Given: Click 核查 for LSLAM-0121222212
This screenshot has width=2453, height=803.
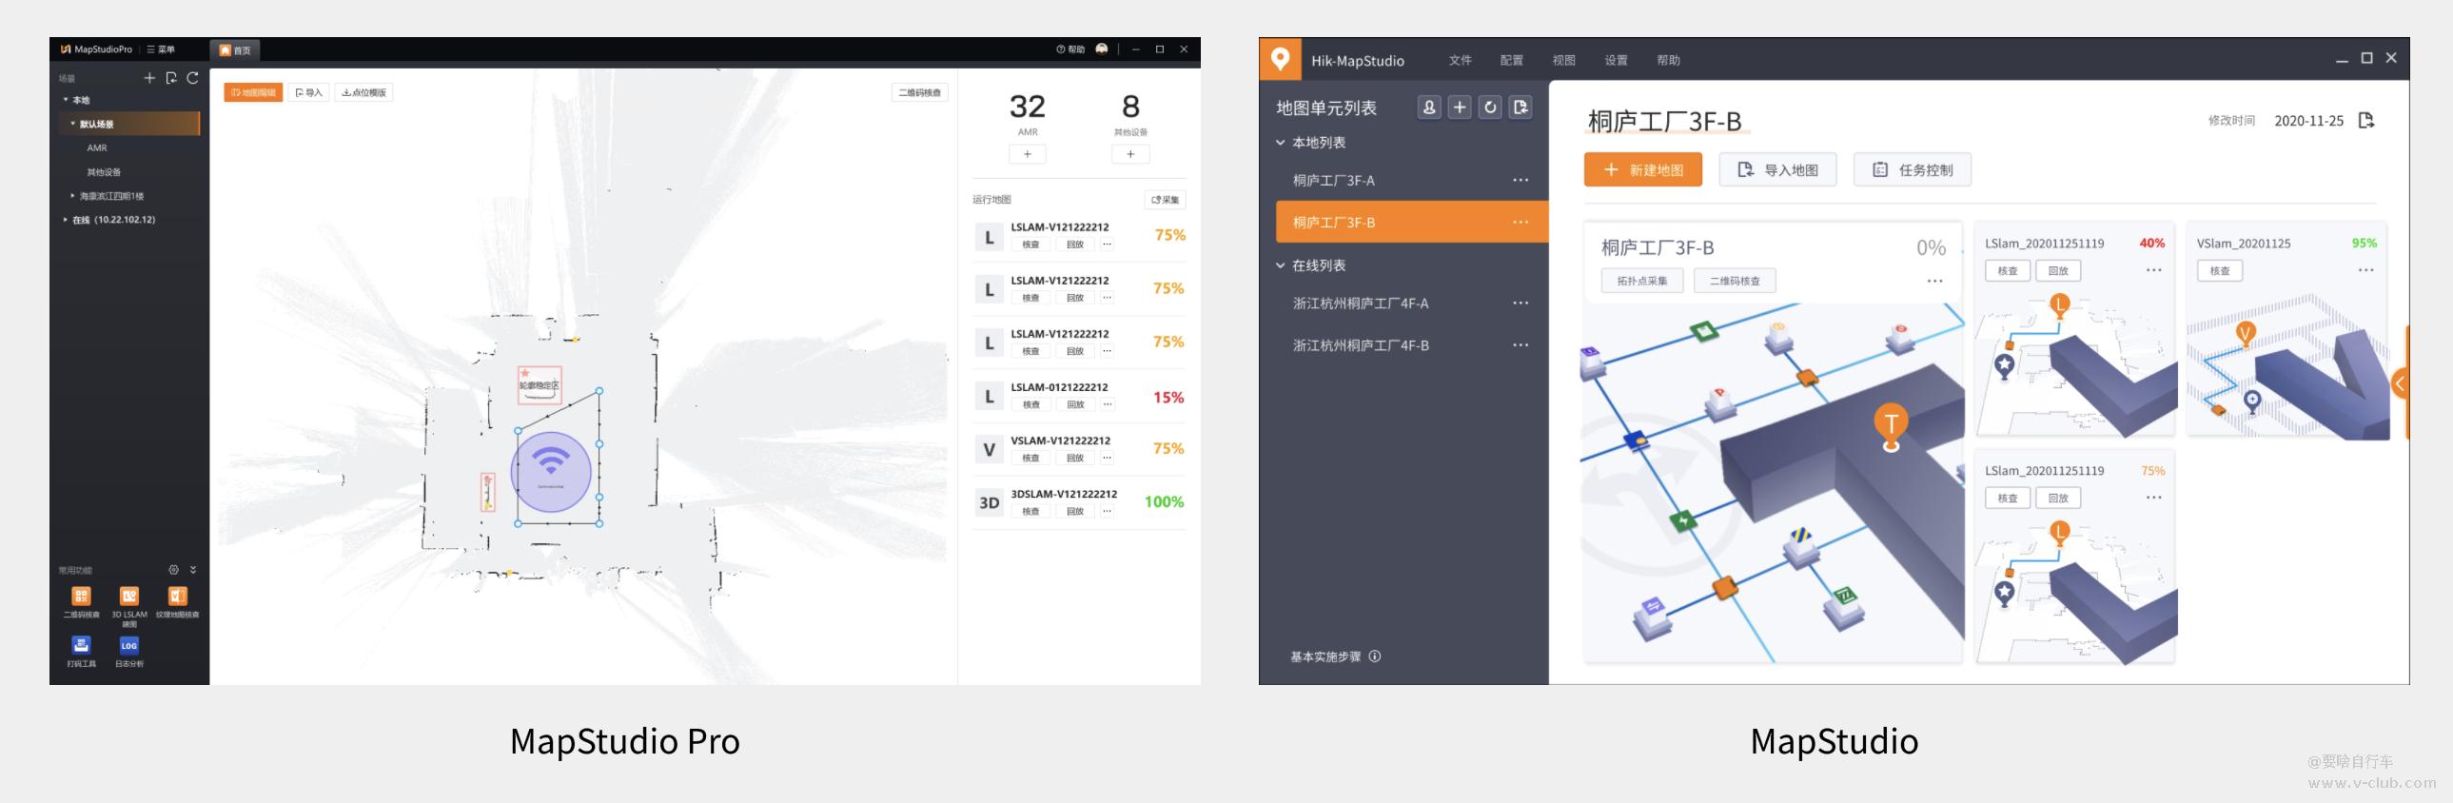Looking at the screenshot, I should click(x=1030, y=405).
